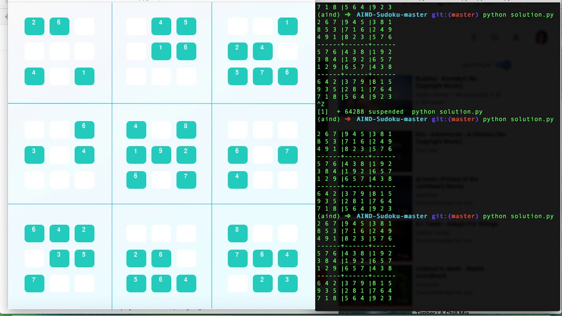Select the 8 tile in bottom-right sudoku box
The height and width of the screenshot is (316, 562).
238,233
